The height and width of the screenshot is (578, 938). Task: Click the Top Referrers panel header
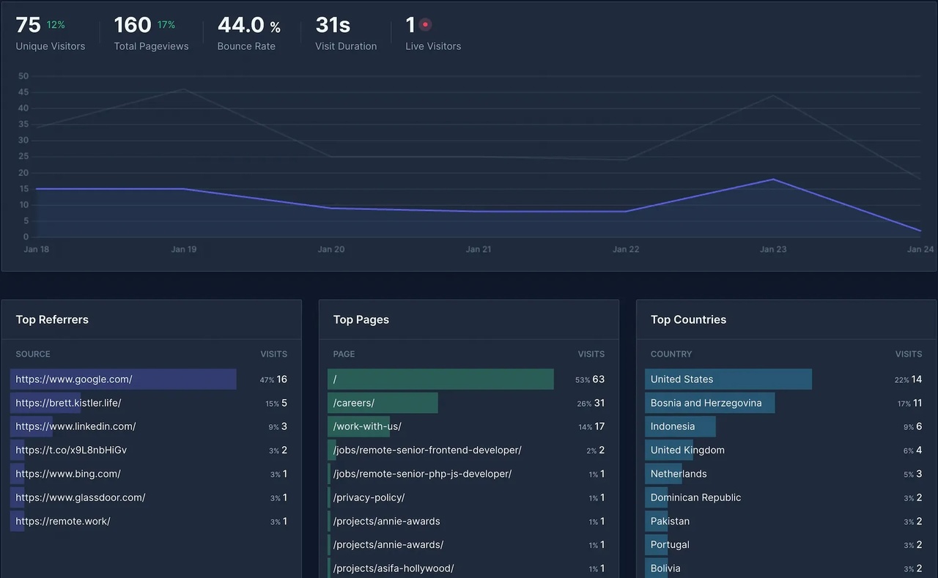[52, 319]
